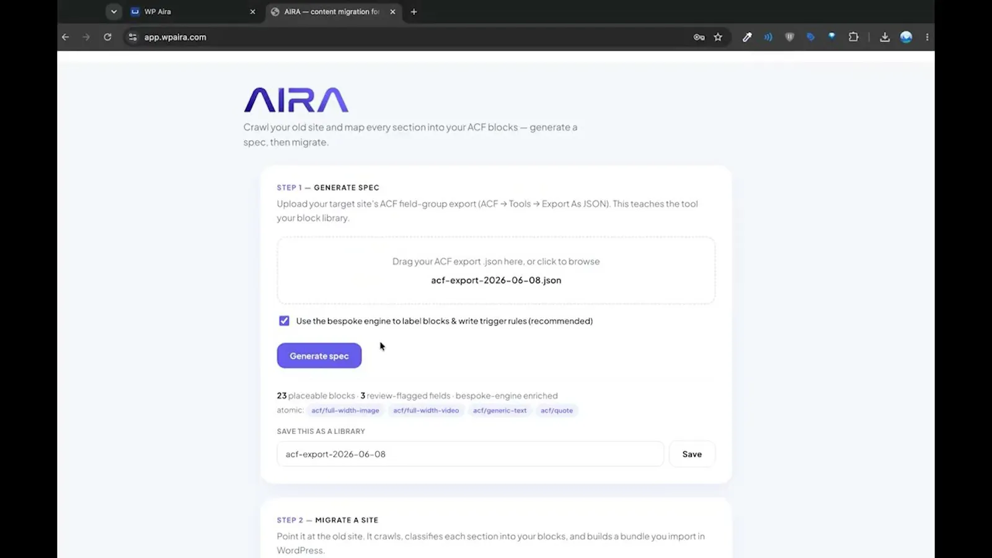Click the blue sound-wave extension icon
Screen dimensions: 992x558
click(x=768, y=37)
